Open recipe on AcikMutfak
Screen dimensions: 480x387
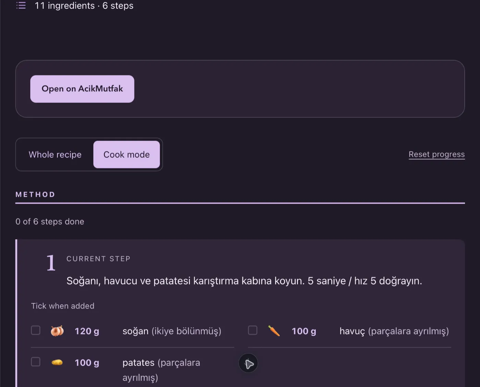coord(82,89)
